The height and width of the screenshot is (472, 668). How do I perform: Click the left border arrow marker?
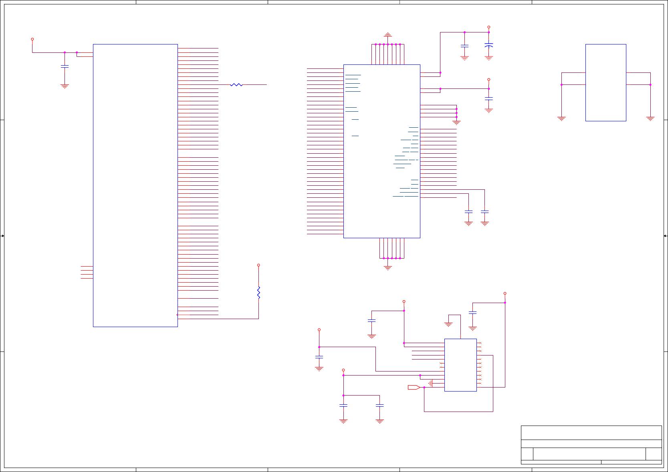[x=2, y=236]
